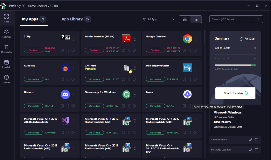Switch to the My Apps tab
The width and height of the screenshot is (271, 160).
(x=34, y=19)
